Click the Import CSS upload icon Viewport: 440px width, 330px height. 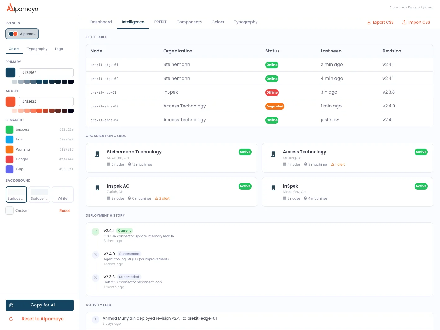click(x=404, y=22)
